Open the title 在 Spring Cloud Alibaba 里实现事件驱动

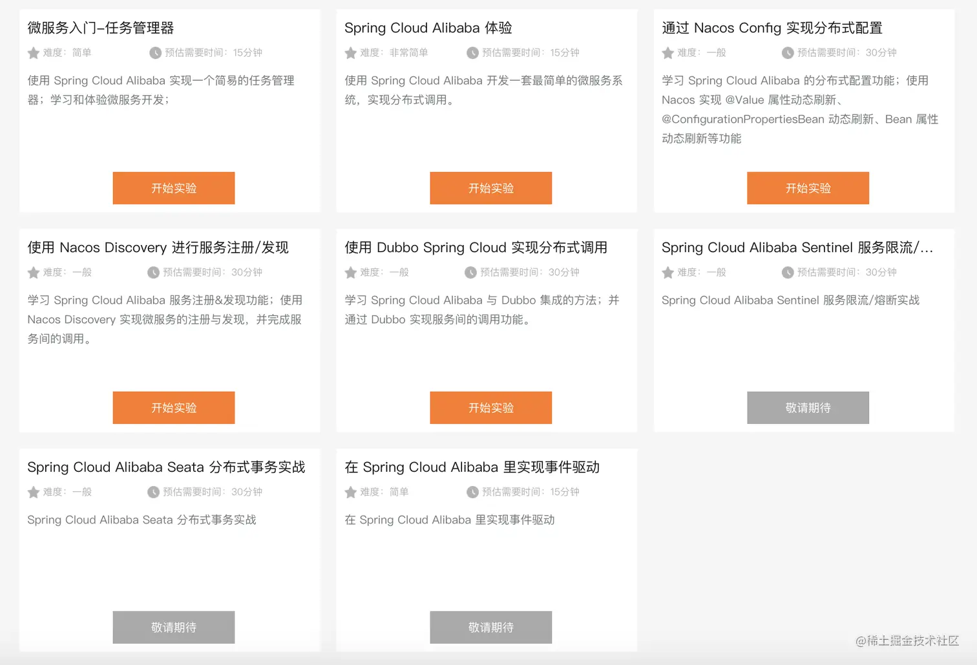point(472,467)
